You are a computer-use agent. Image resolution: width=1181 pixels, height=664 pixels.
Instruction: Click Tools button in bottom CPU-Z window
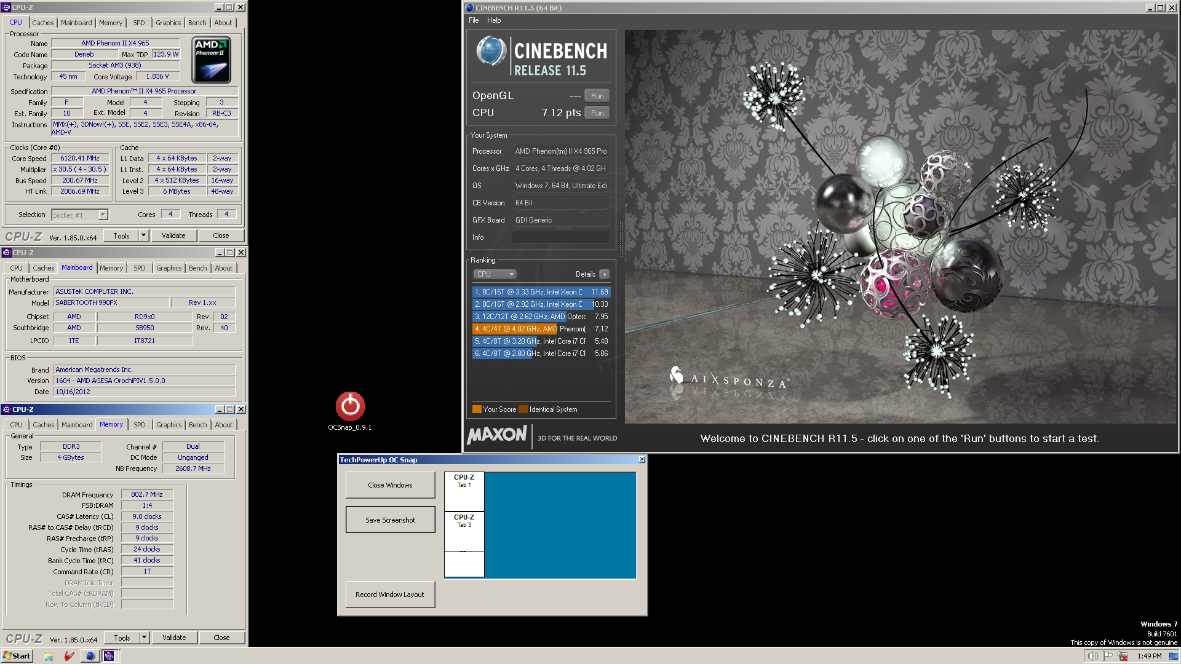[x=122, y=638]
